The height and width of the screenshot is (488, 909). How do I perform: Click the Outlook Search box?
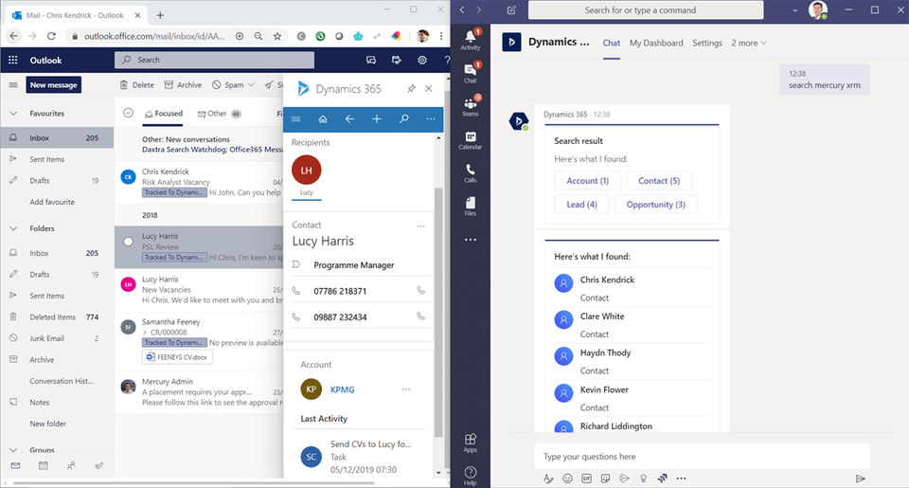pyautogui.click(x=215, y=60)
